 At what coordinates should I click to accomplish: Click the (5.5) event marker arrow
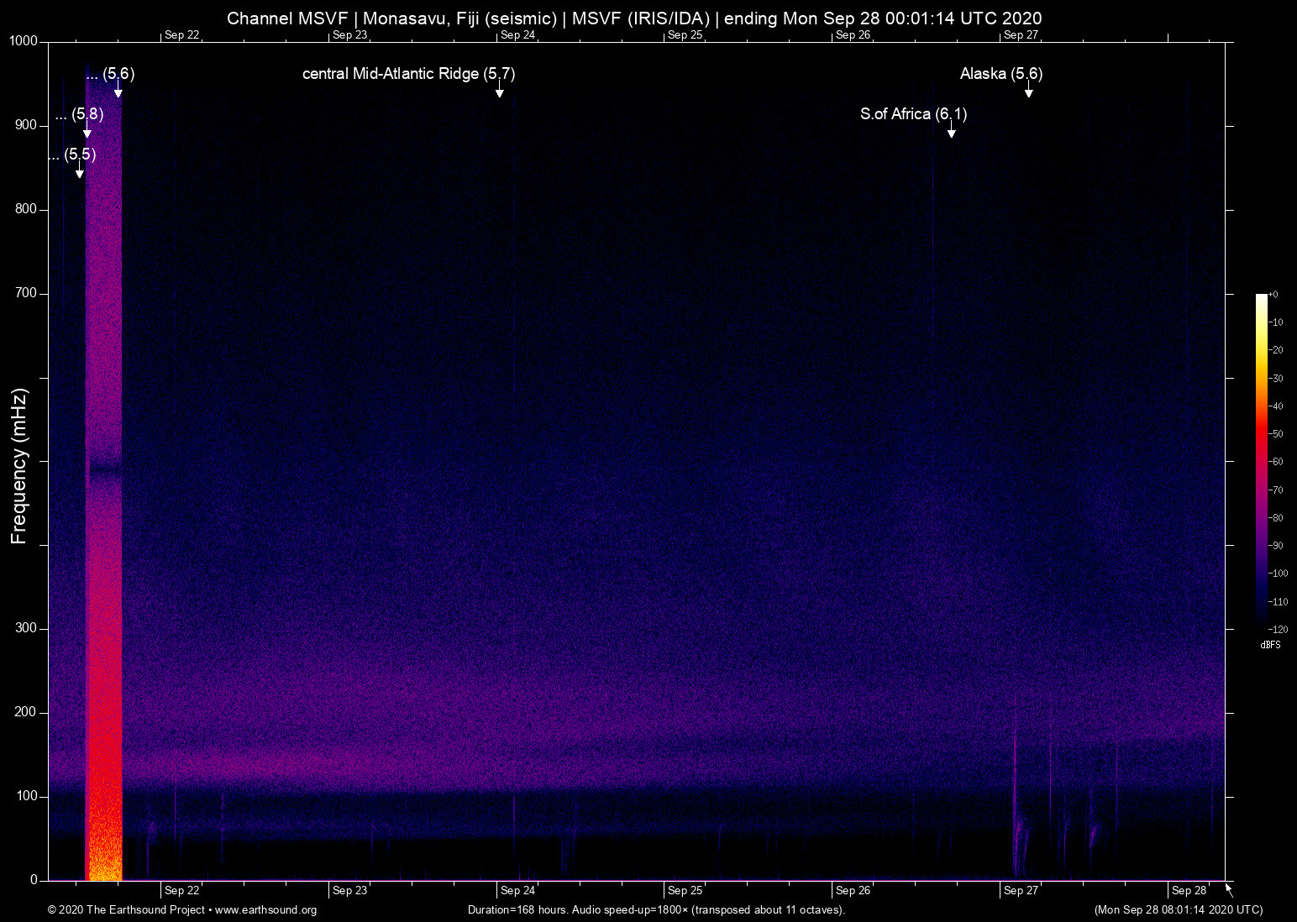[x=79, y=171]
